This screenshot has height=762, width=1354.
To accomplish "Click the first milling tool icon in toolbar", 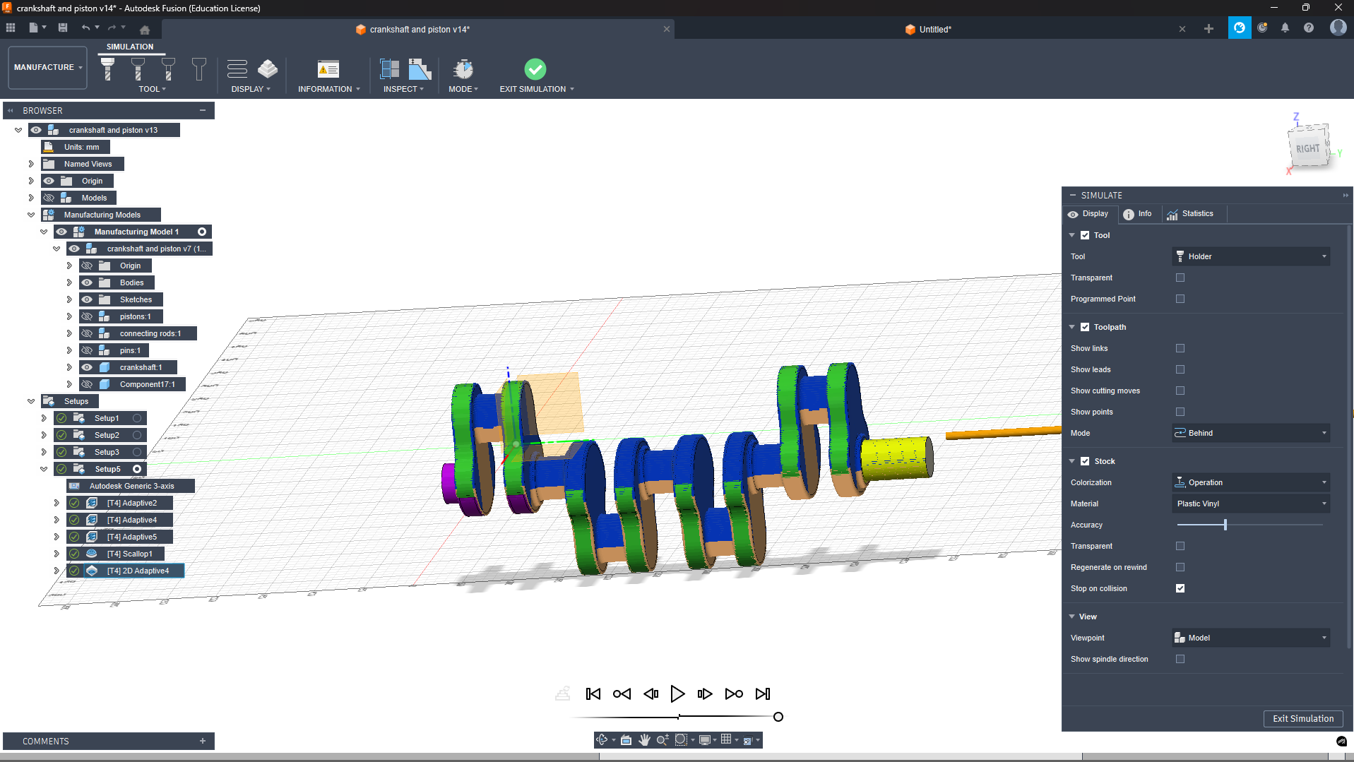I will tap(107, 69).
